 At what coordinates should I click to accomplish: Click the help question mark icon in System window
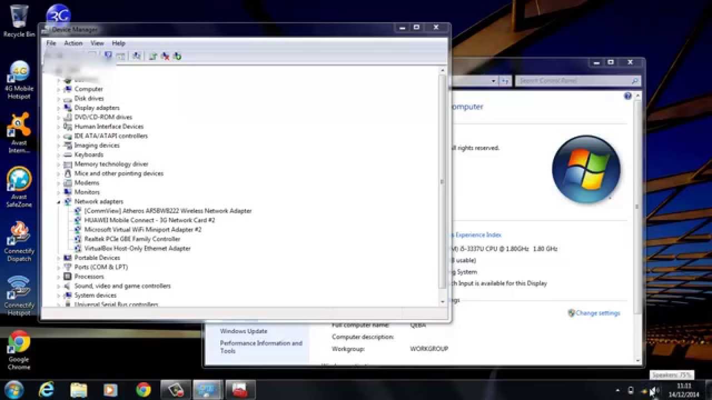tap(627, 96)
